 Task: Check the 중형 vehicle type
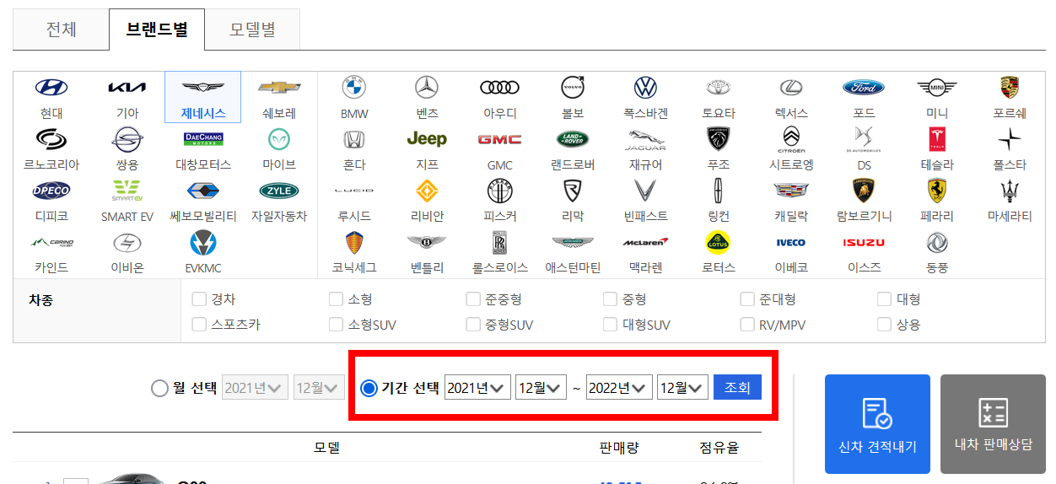[x=610, y=298]
